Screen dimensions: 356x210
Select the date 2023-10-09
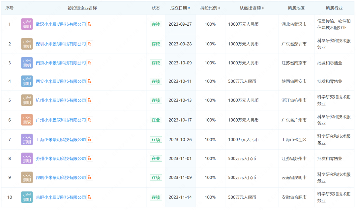(180, 63)
